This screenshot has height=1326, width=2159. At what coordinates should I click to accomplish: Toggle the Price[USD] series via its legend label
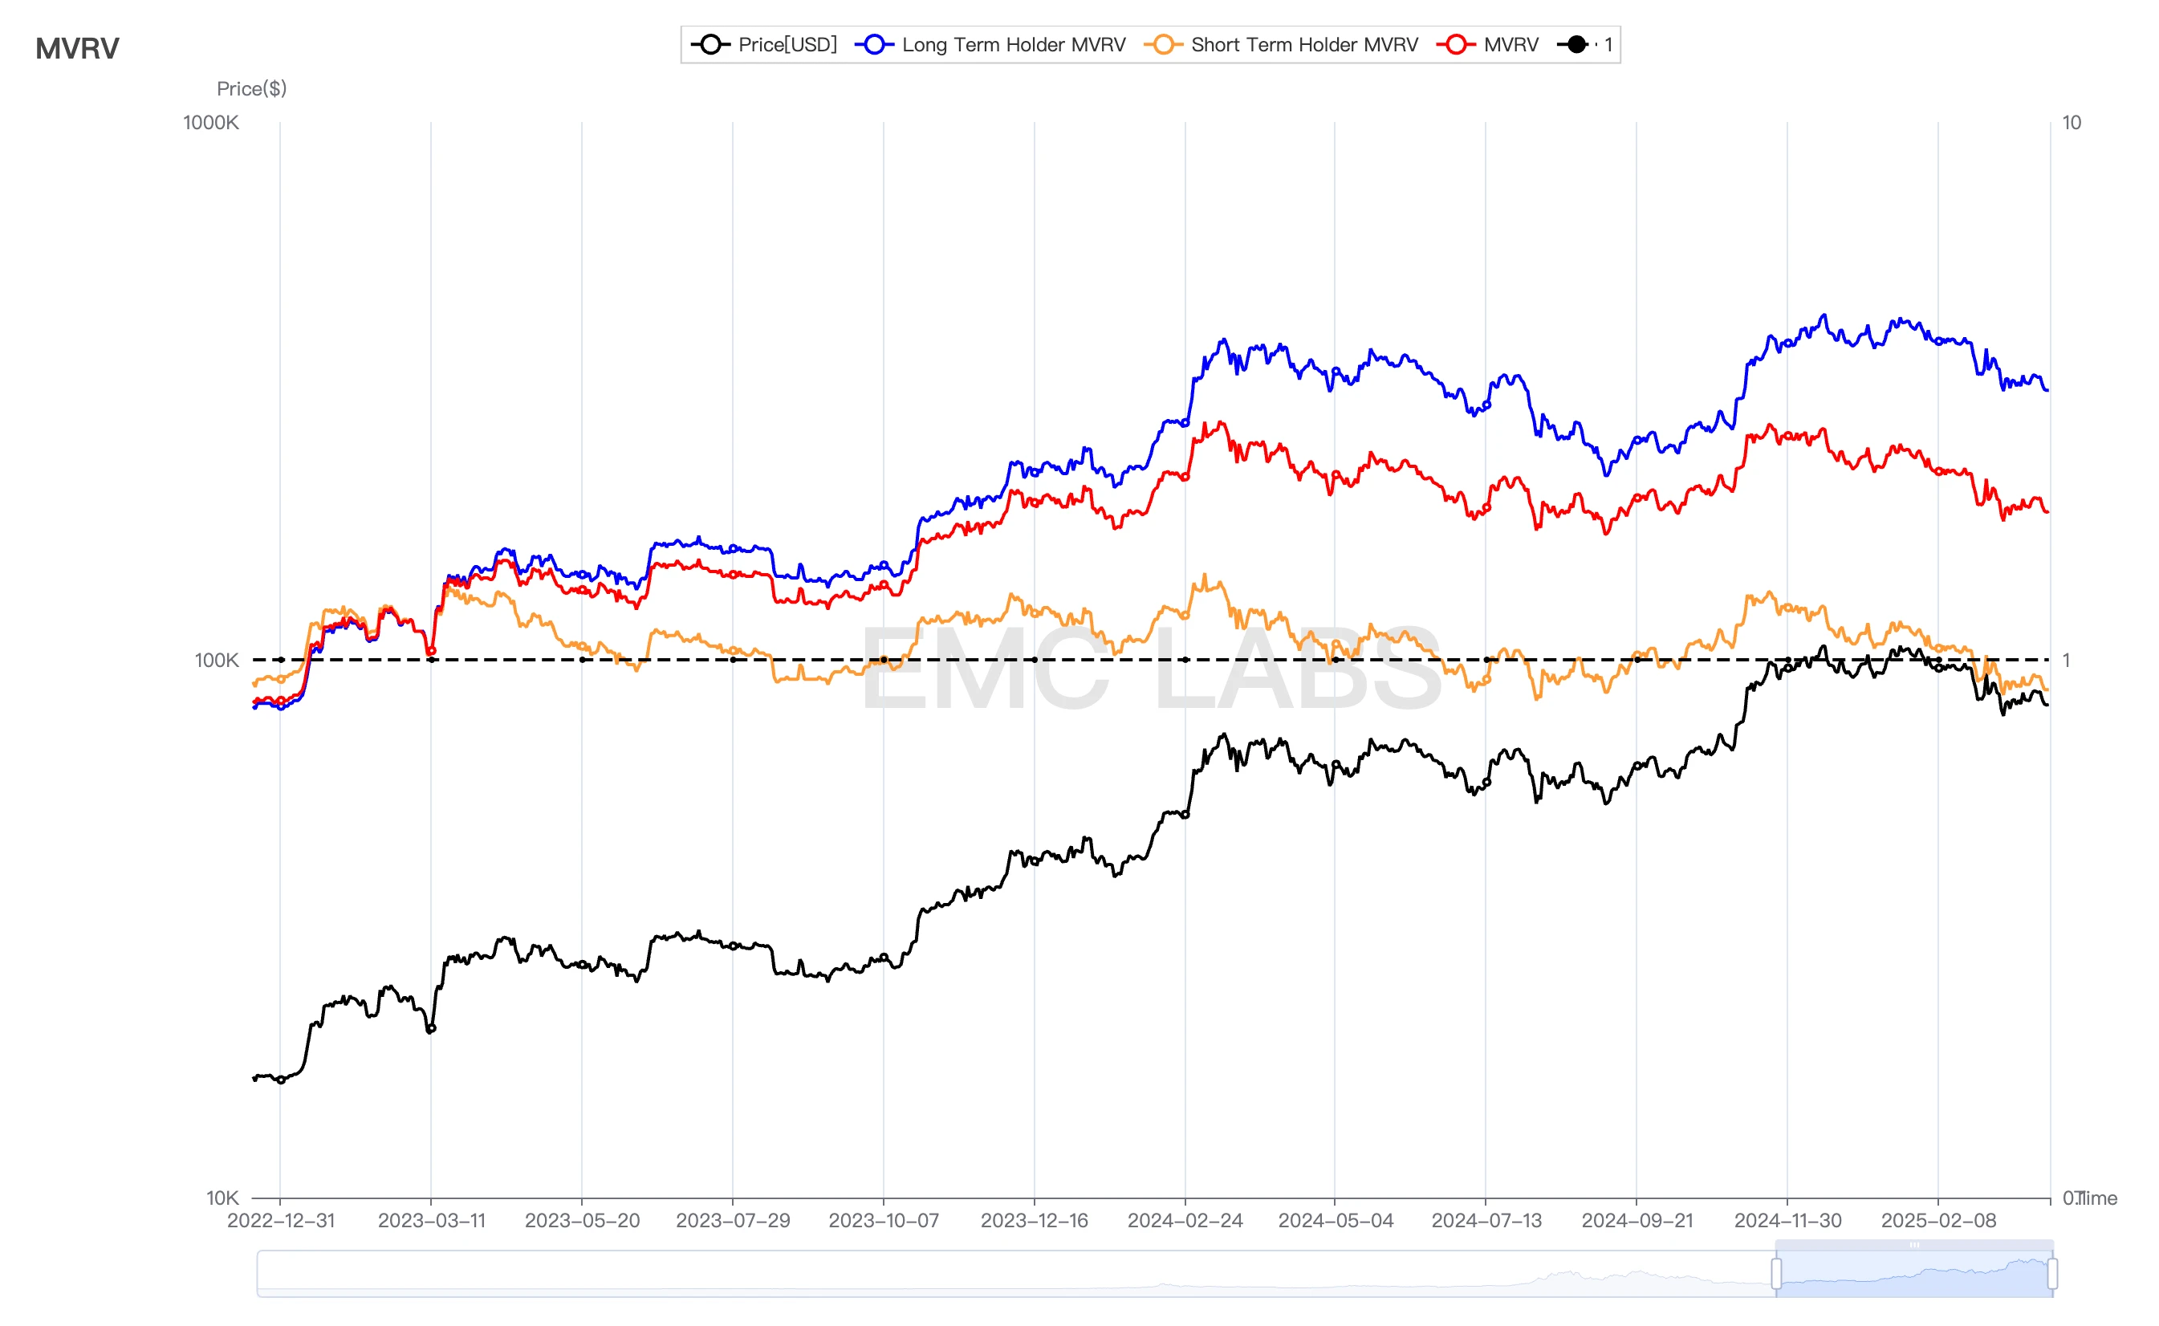click(x=787, y=45)
